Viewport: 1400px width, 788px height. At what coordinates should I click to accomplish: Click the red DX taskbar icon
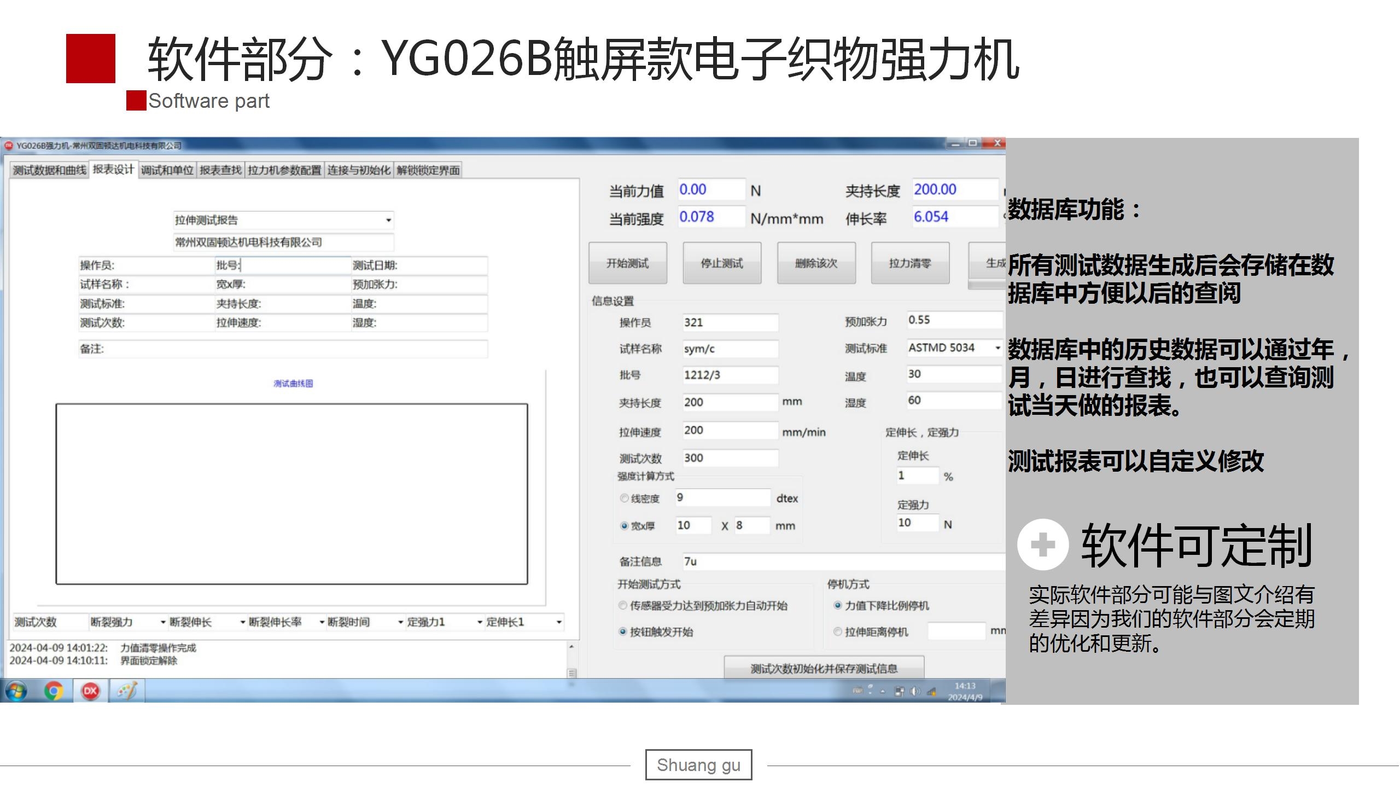pos(90,691)
